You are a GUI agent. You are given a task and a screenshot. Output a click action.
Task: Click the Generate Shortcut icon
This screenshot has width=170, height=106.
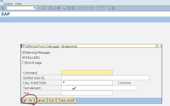[103, 8]
